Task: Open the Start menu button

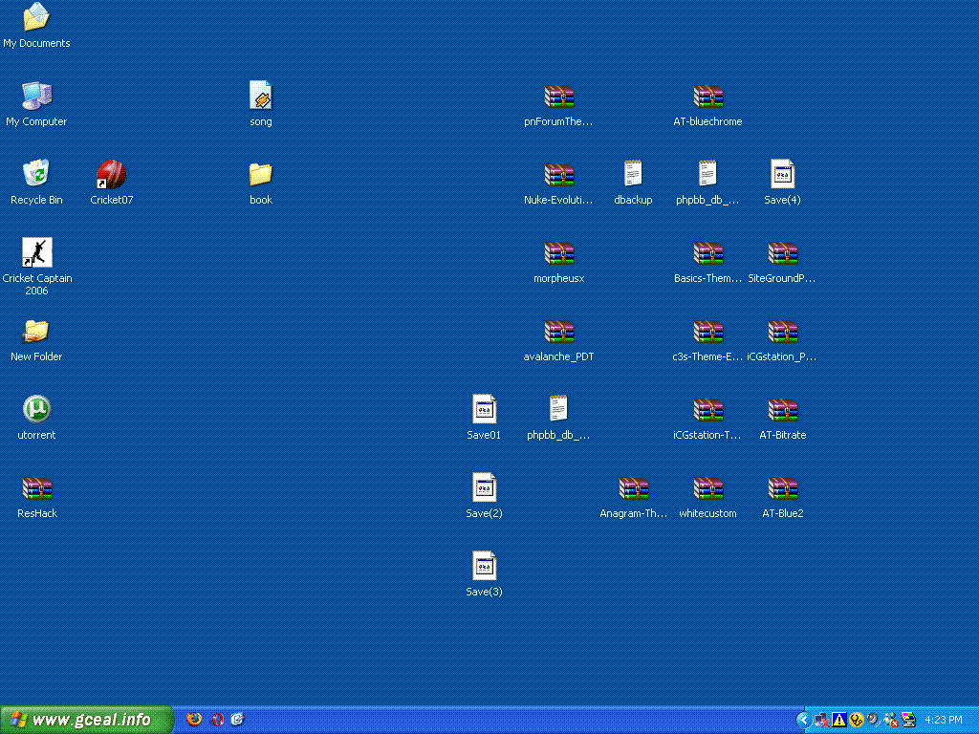Action: point(87,720)
